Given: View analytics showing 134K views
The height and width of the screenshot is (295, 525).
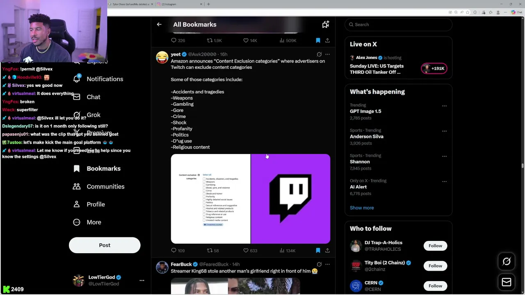Looking at the screenshot, I should (287, 250).
